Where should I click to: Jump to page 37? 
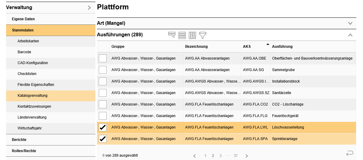236,156
